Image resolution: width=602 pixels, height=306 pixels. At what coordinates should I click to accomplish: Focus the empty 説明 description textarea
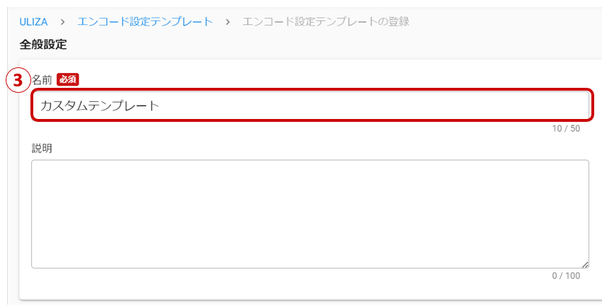click(310, 213)
